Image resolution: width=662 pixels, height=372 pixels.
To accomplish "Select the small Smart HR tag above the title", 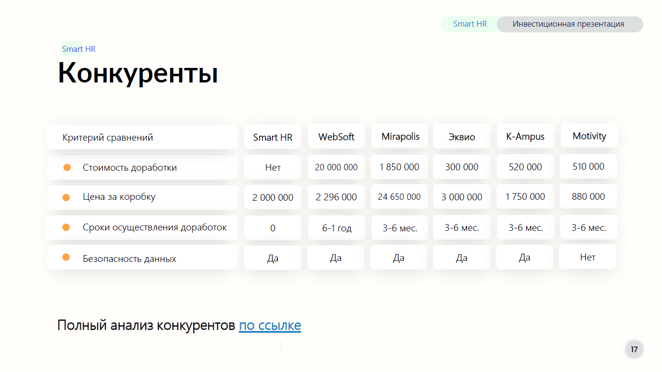I will (79, 49).
